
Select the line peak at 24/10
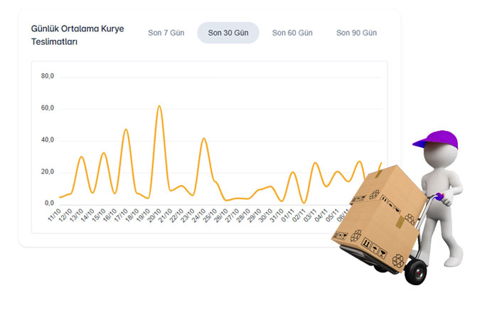[x=204, y=139]
